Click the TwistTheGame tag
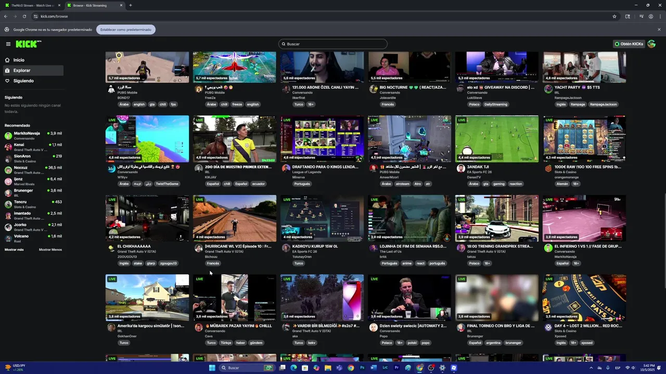The width and height of the screenshot is (666, 374). pyautogui.click(x=167, y=184)
